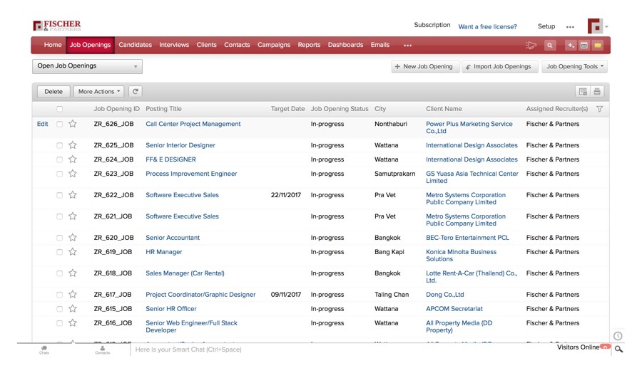Check the ZR_622_JOB row checkbox
The image size is (642, 373).
click(60, 195)
